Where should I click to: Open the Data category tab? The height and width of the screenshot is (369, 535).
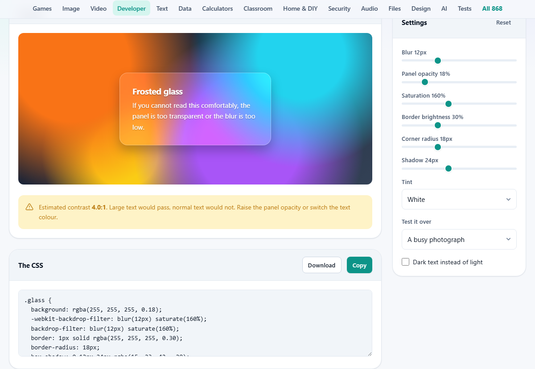pos(185,8)
